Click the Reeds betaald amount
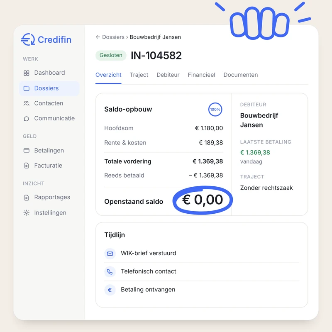 [x=206, y=176]
